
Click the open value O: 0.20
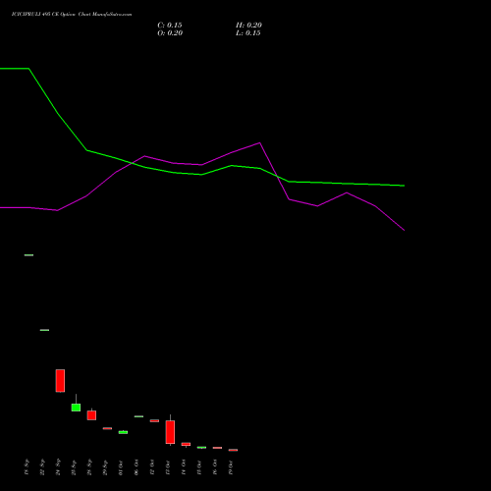pos(170,33)
